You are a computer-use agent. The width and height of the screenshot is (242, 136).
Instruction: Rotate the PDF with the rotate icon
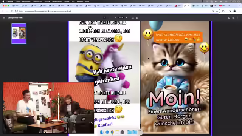pos(137,18)
